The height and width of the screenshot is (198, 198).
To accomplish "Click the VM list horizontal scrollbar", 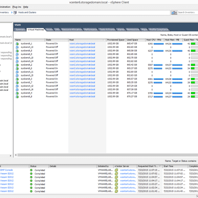I will tap(108, 155).
